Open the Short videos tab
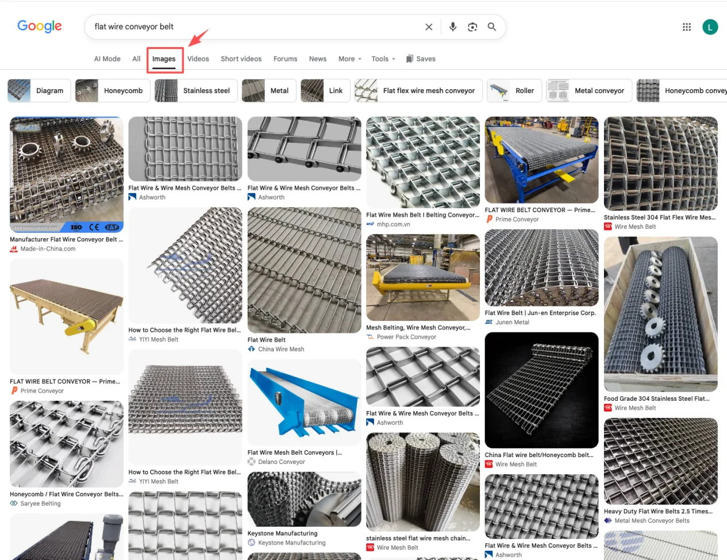The image size is (727, 560). click(x=241, y=59)
